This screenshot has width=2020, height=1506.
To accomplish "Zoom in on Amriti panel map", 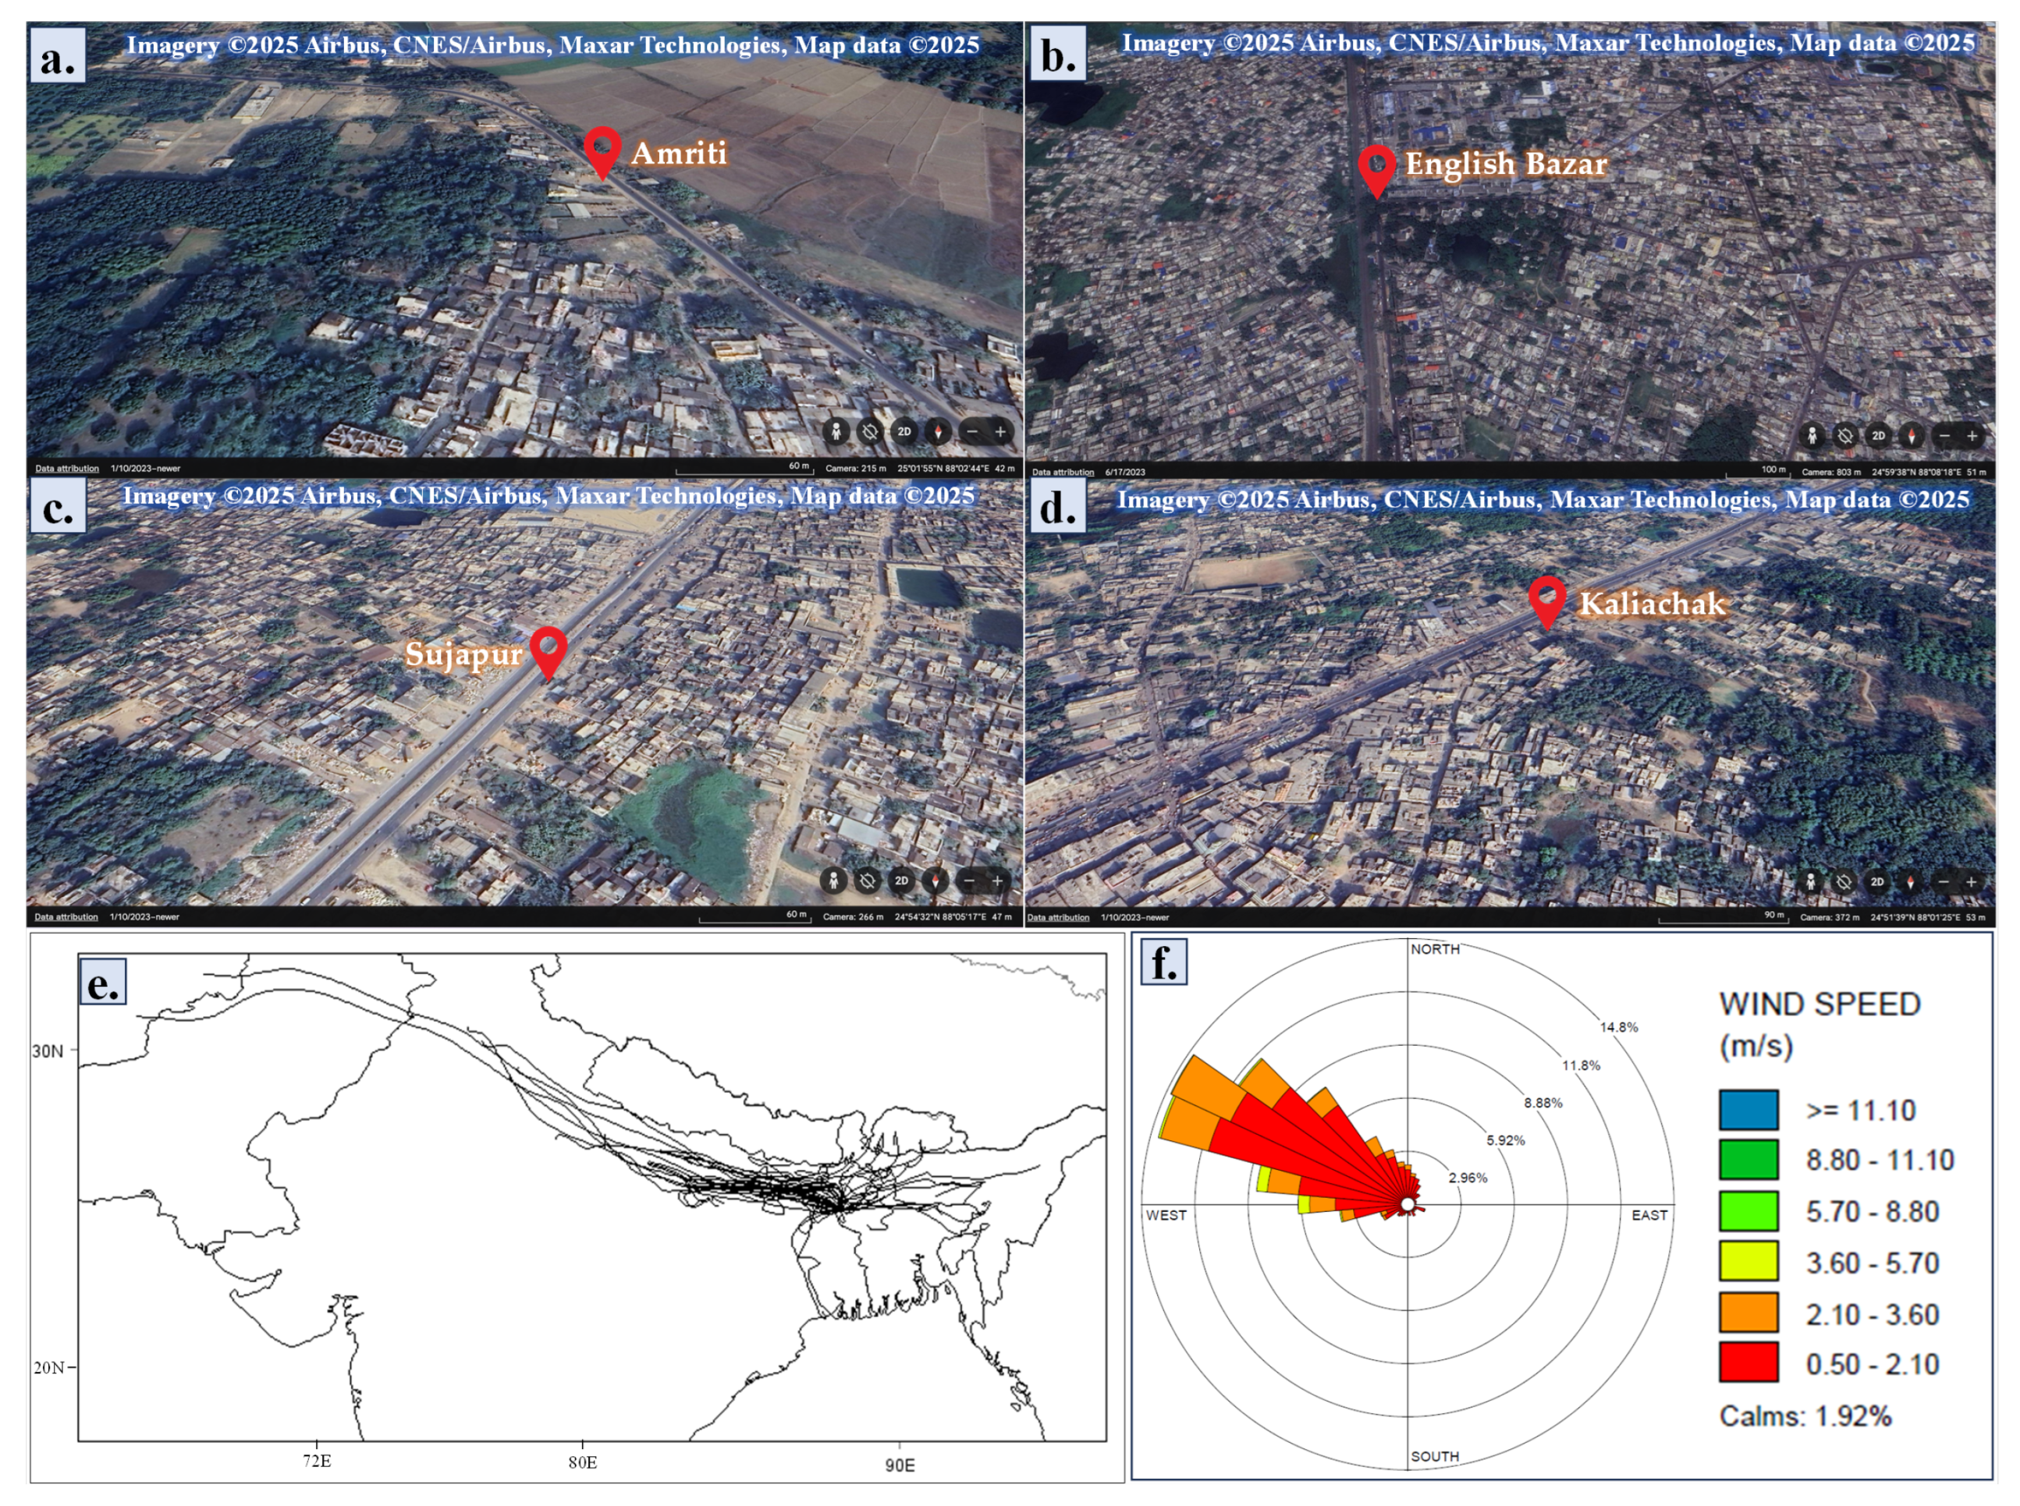I will coord(1000,431).
